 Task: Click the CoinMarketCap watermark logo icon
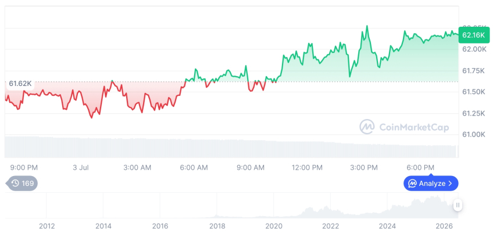pyautogui.click(x=367, y=127)
